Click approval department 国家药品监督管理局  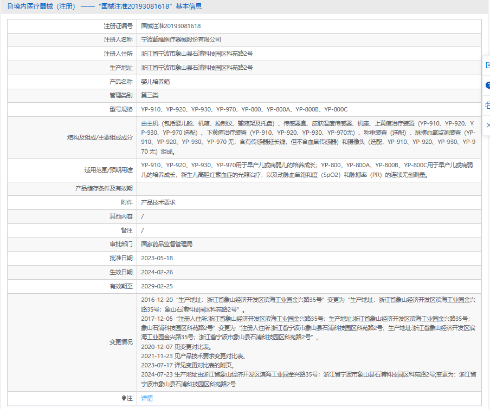tap(166, 244)
